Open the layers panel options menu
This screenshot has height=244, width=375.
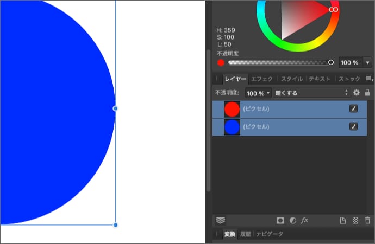(369, 79)
